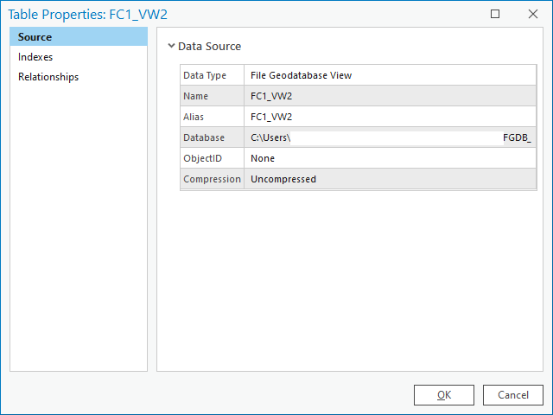Close the Table Properties dialog

pos(532,14)
